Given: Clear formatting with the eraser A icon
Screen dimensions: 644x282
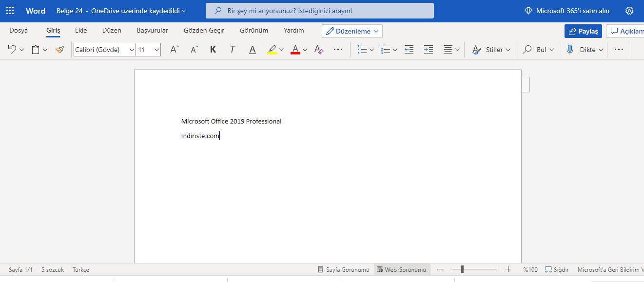Looking at the screenshot, I should pyautogui.click(x=319, y=50).
